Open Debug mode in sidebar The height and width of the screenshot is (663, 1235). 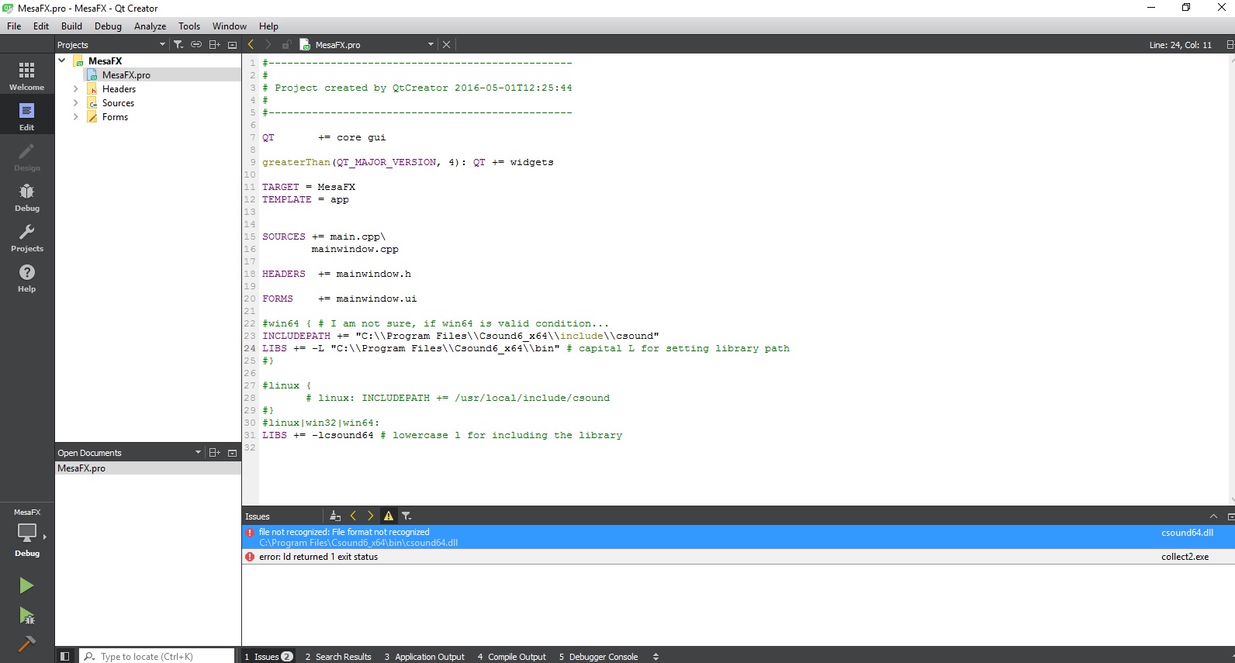tap(26, 196)
